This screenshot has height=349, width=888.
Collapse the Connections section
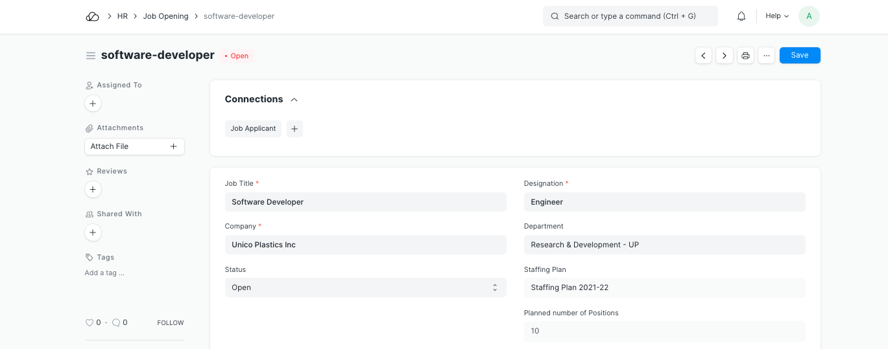[294, 100]
